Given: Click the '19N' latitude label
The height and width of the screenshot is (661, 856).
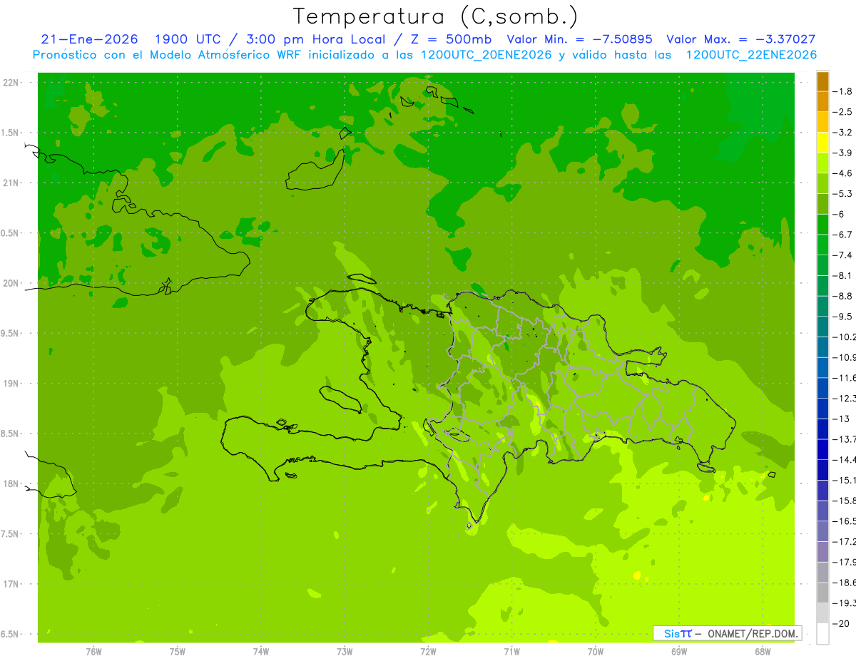Looking at the screenshot, I should point(11,383).
